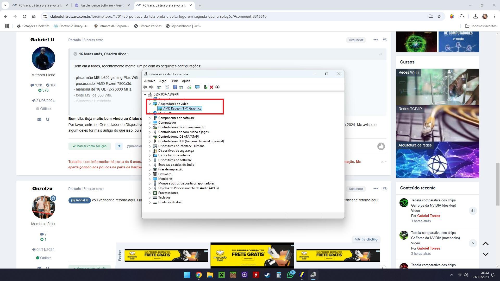Screen dimensions: 500x281
Task: Expand the Unidades de disco node
Action: tap(150, 202)
